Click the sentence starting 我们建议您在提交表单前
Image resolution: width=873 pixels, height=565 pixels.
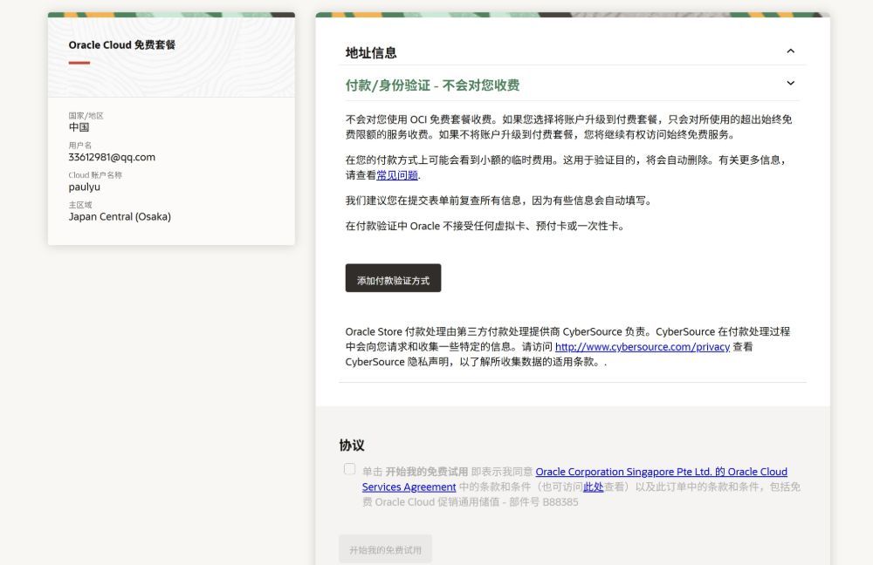pyautogui.click(x=498, y=201)
